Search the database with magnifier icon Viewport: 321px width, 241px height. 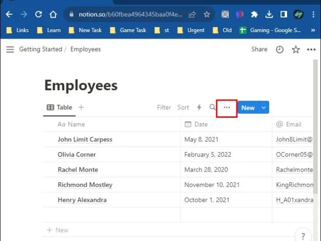point(213,107)
